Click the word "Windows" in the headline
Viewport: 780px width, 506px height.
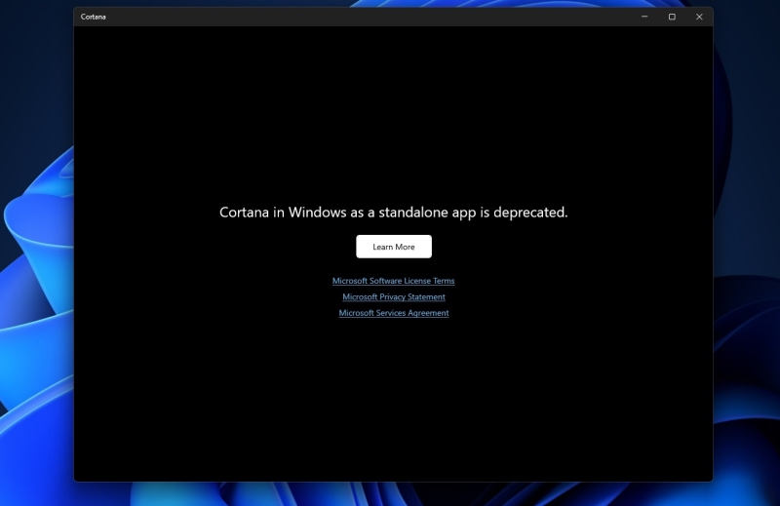318,212
